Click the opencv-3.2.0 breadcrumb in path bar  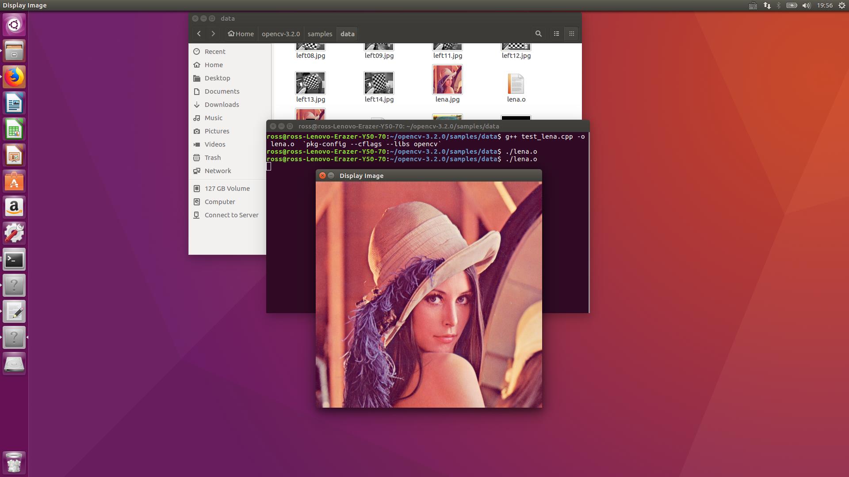coord(280,33)
